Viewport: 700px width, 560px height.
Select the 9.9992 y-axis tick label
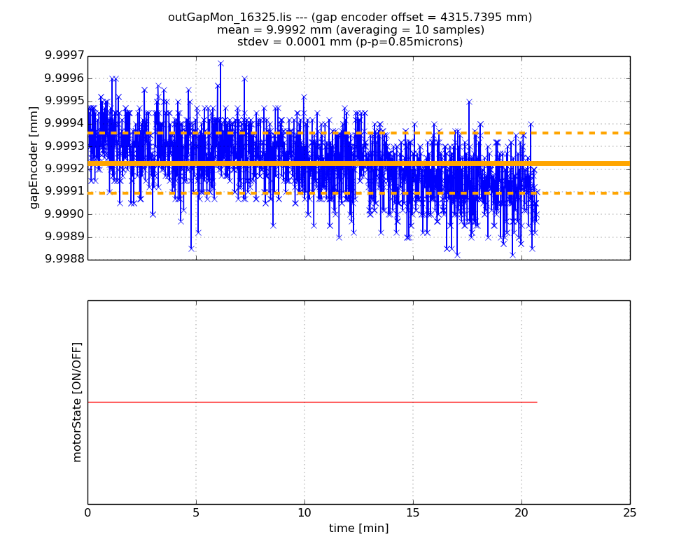64,169
